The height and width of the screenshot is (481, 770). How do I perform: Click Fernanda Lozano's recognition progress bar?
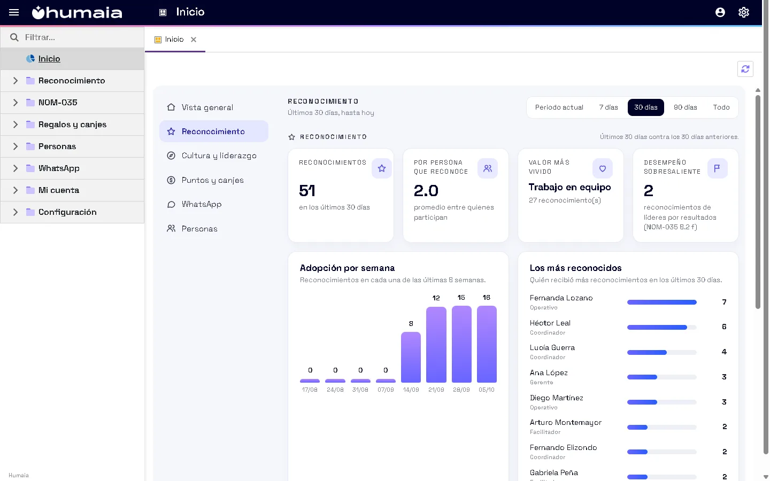click(662, 302)
